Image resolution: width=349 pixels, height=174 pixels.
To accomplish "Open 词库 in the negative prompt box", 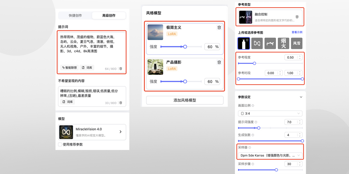I will coord(67,102).
